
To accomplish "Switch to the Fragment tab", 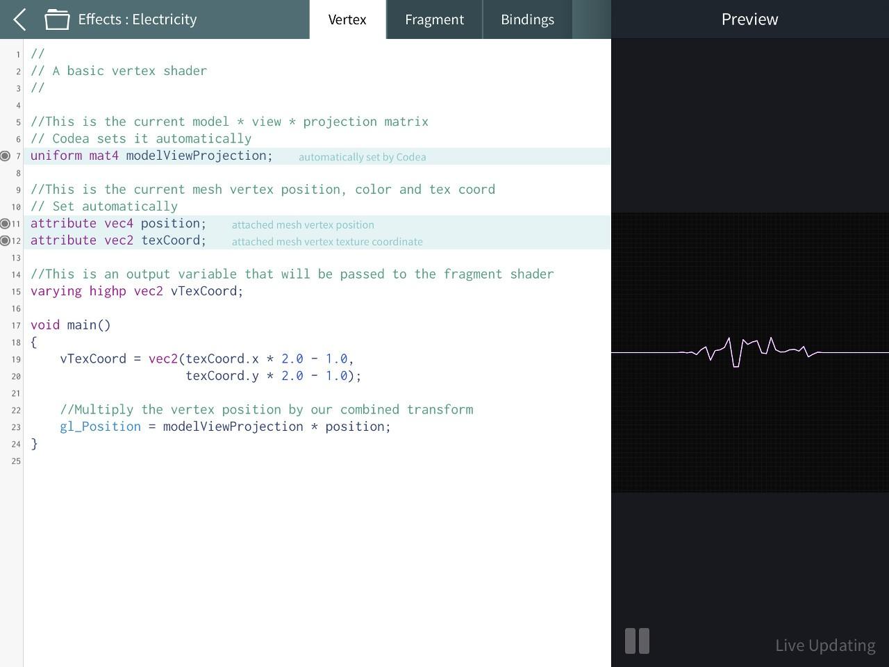I will coord(434,19).
